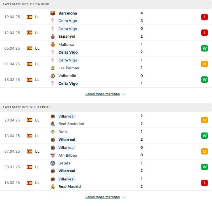This screenshot has height=206, width=212.
Task: Click the Betis club crest icon
Action: 53,132
